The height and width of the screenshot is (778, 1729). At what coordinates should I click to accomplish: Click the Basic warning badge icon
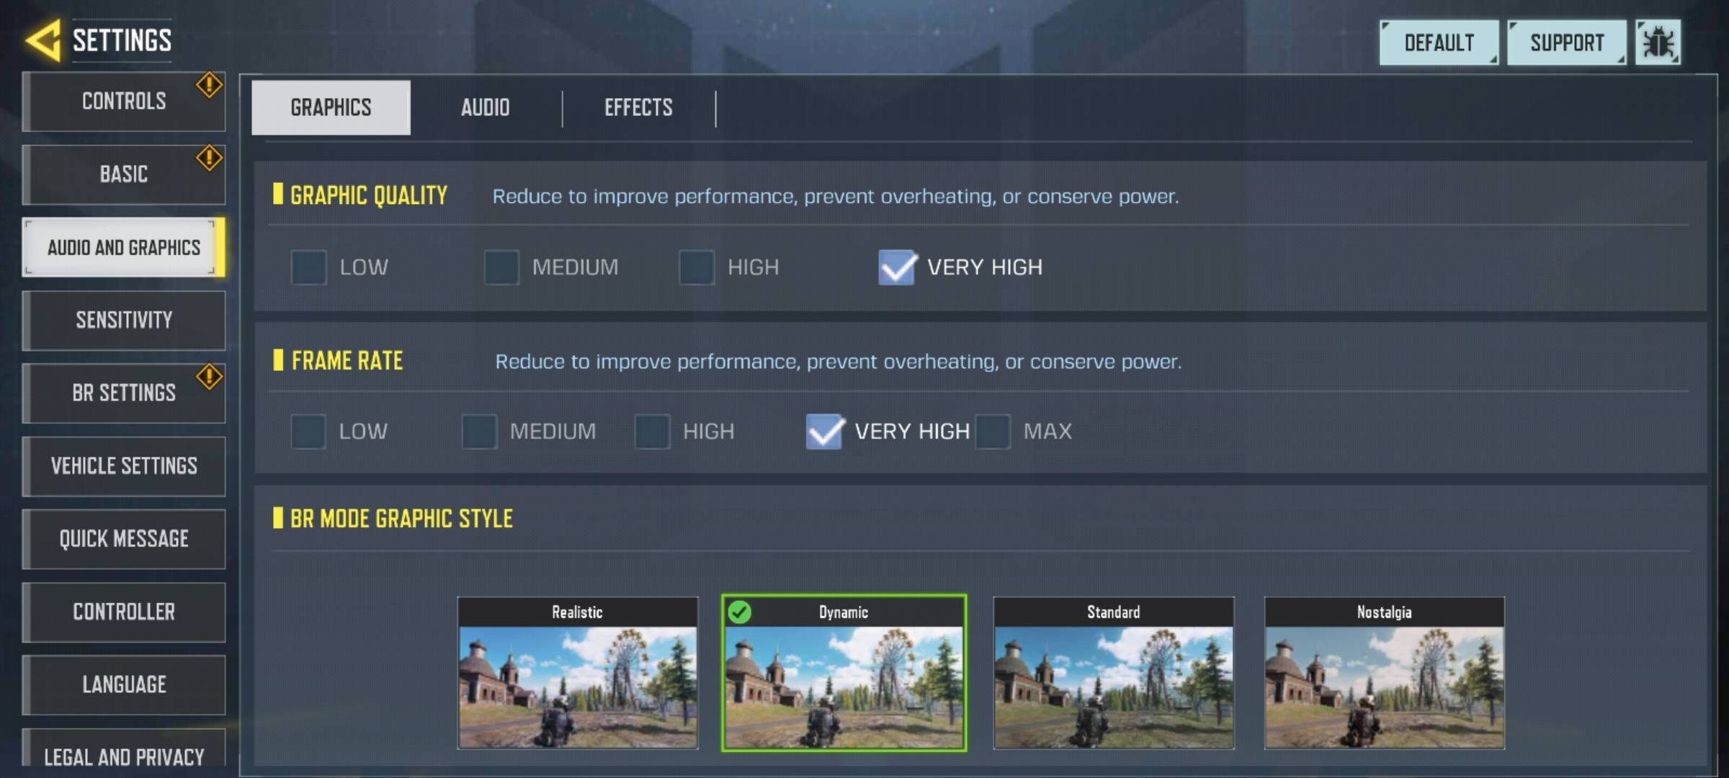[209, 158]
